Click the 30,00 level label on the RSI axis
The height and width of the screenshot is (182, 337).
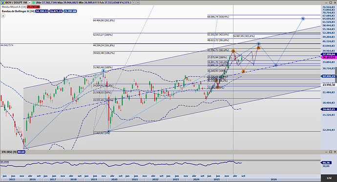pyautogui.click(x=326, y=166)
